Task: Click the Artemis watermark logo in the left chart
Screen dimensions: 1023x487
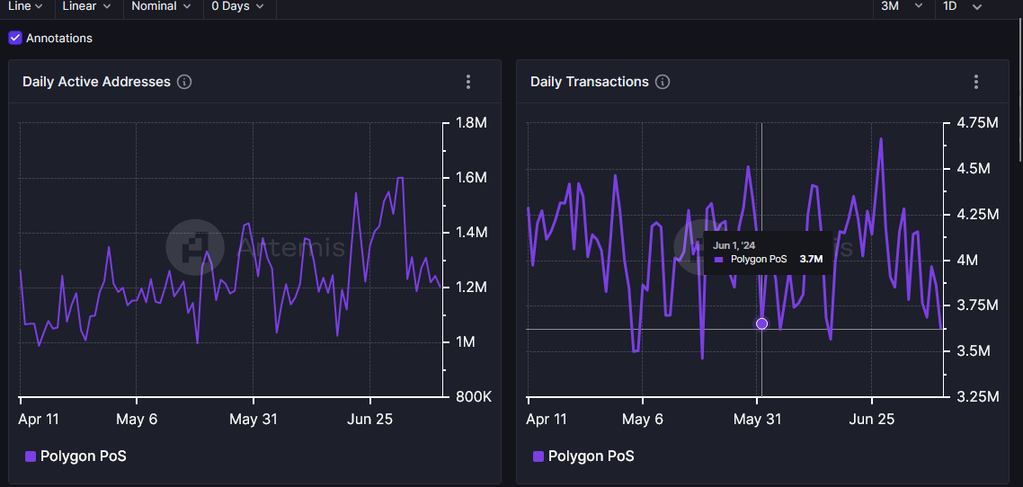Action: [x=195, y=246]
